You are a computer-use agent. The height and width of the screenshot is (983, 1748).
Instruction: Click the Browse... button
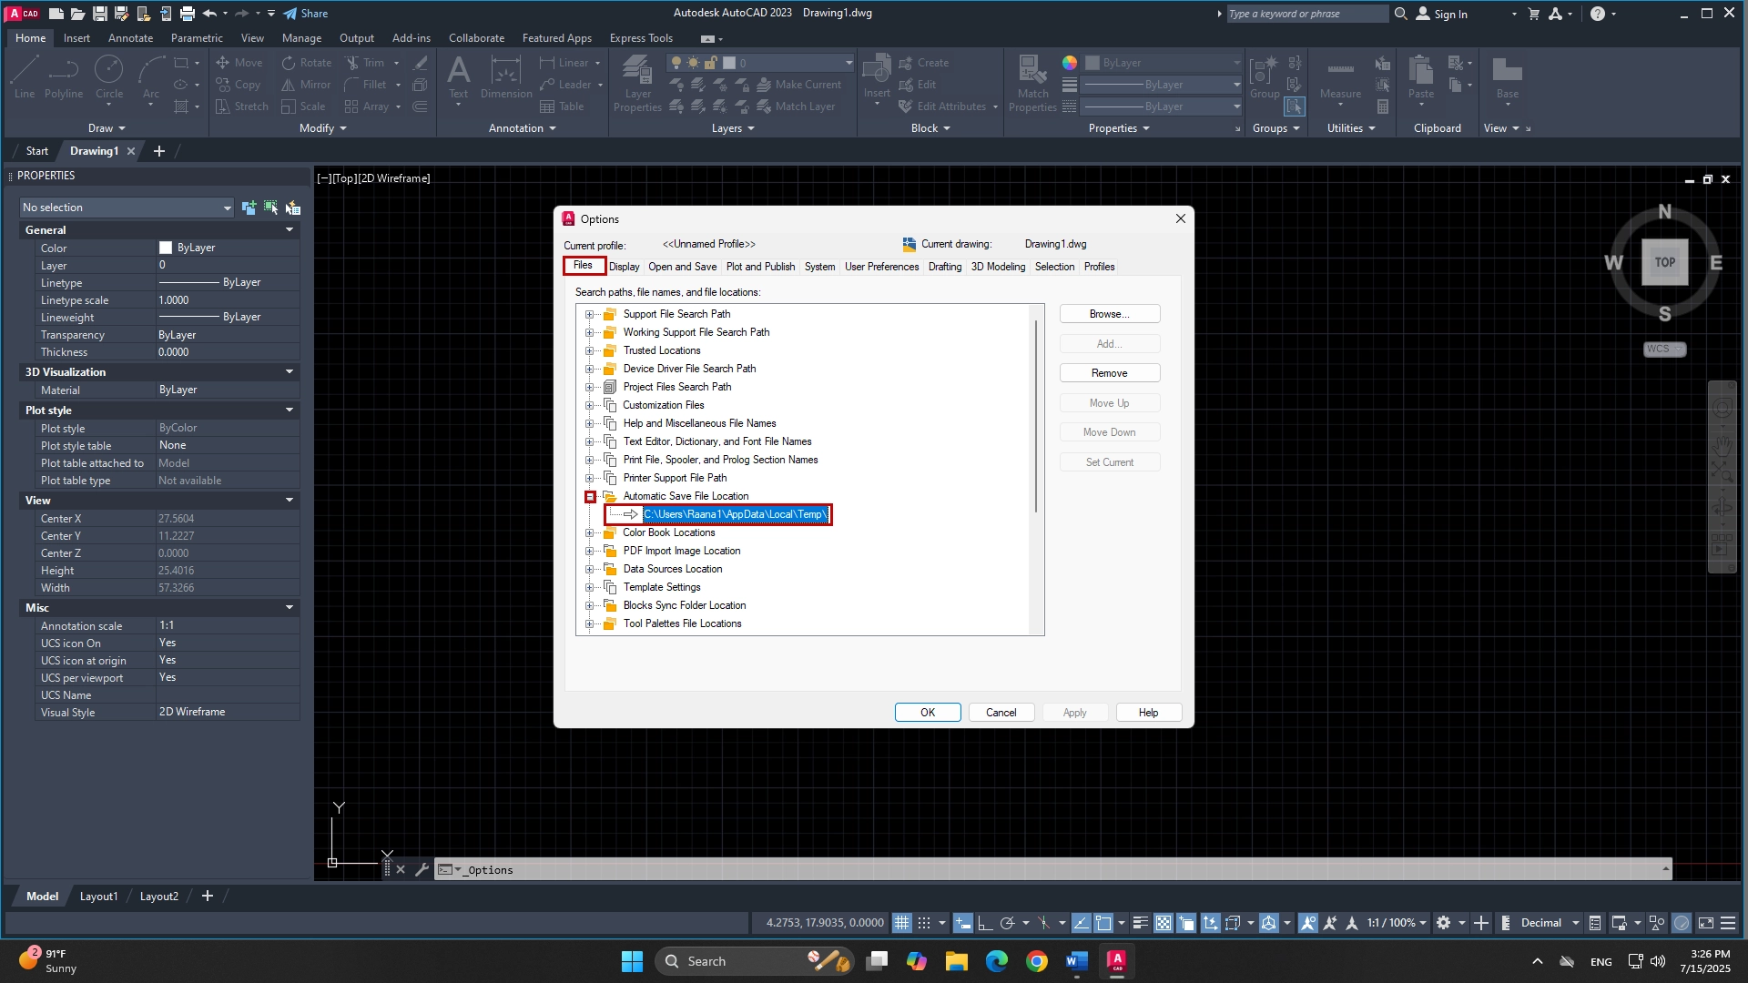1109,314
